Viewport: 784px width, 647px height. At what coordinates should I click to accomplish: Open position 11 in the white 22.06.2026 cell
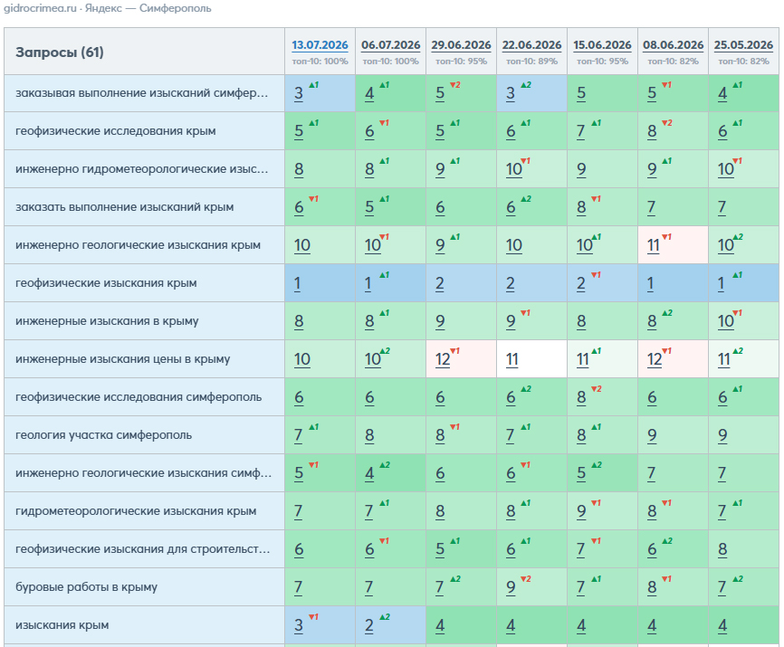512,359
